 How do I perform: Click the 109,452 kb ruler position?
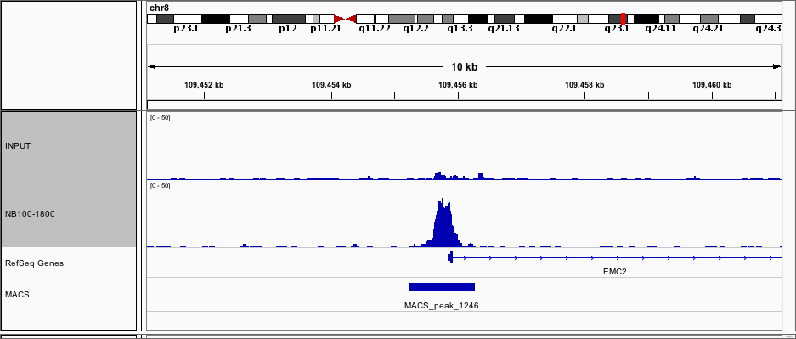click(204, 85)
